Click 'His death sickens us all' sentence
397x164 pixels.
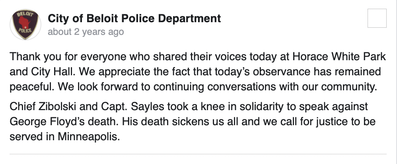[180, 122]
